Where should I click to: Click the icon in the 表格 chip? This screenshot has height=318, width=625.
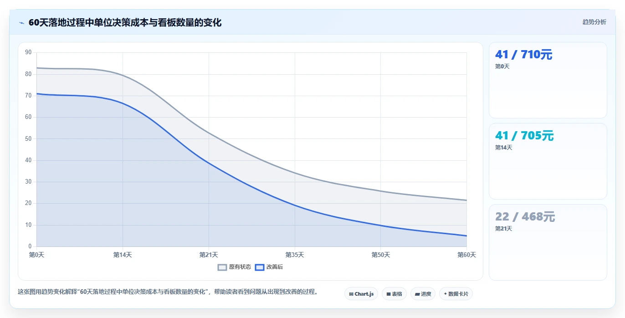(x=389, y=294)
